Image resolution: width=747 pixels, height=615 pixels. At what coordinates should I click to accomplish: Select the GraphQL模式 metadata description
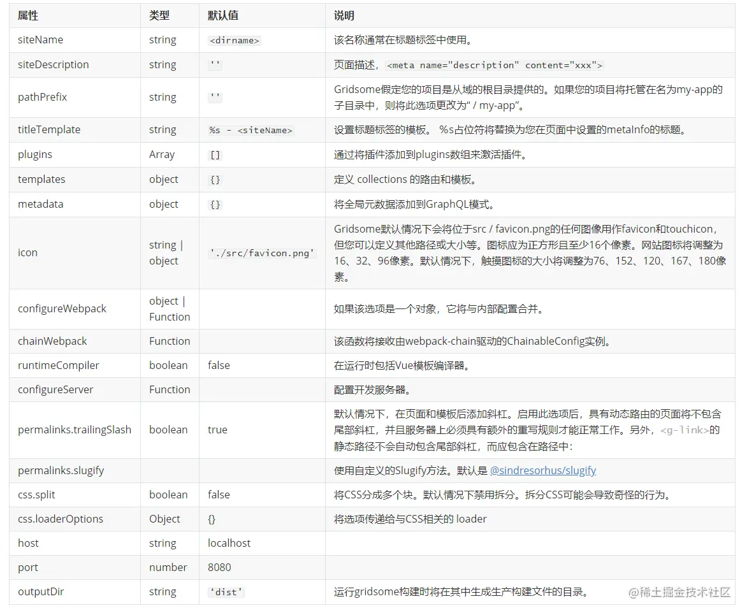pos(415,205)
